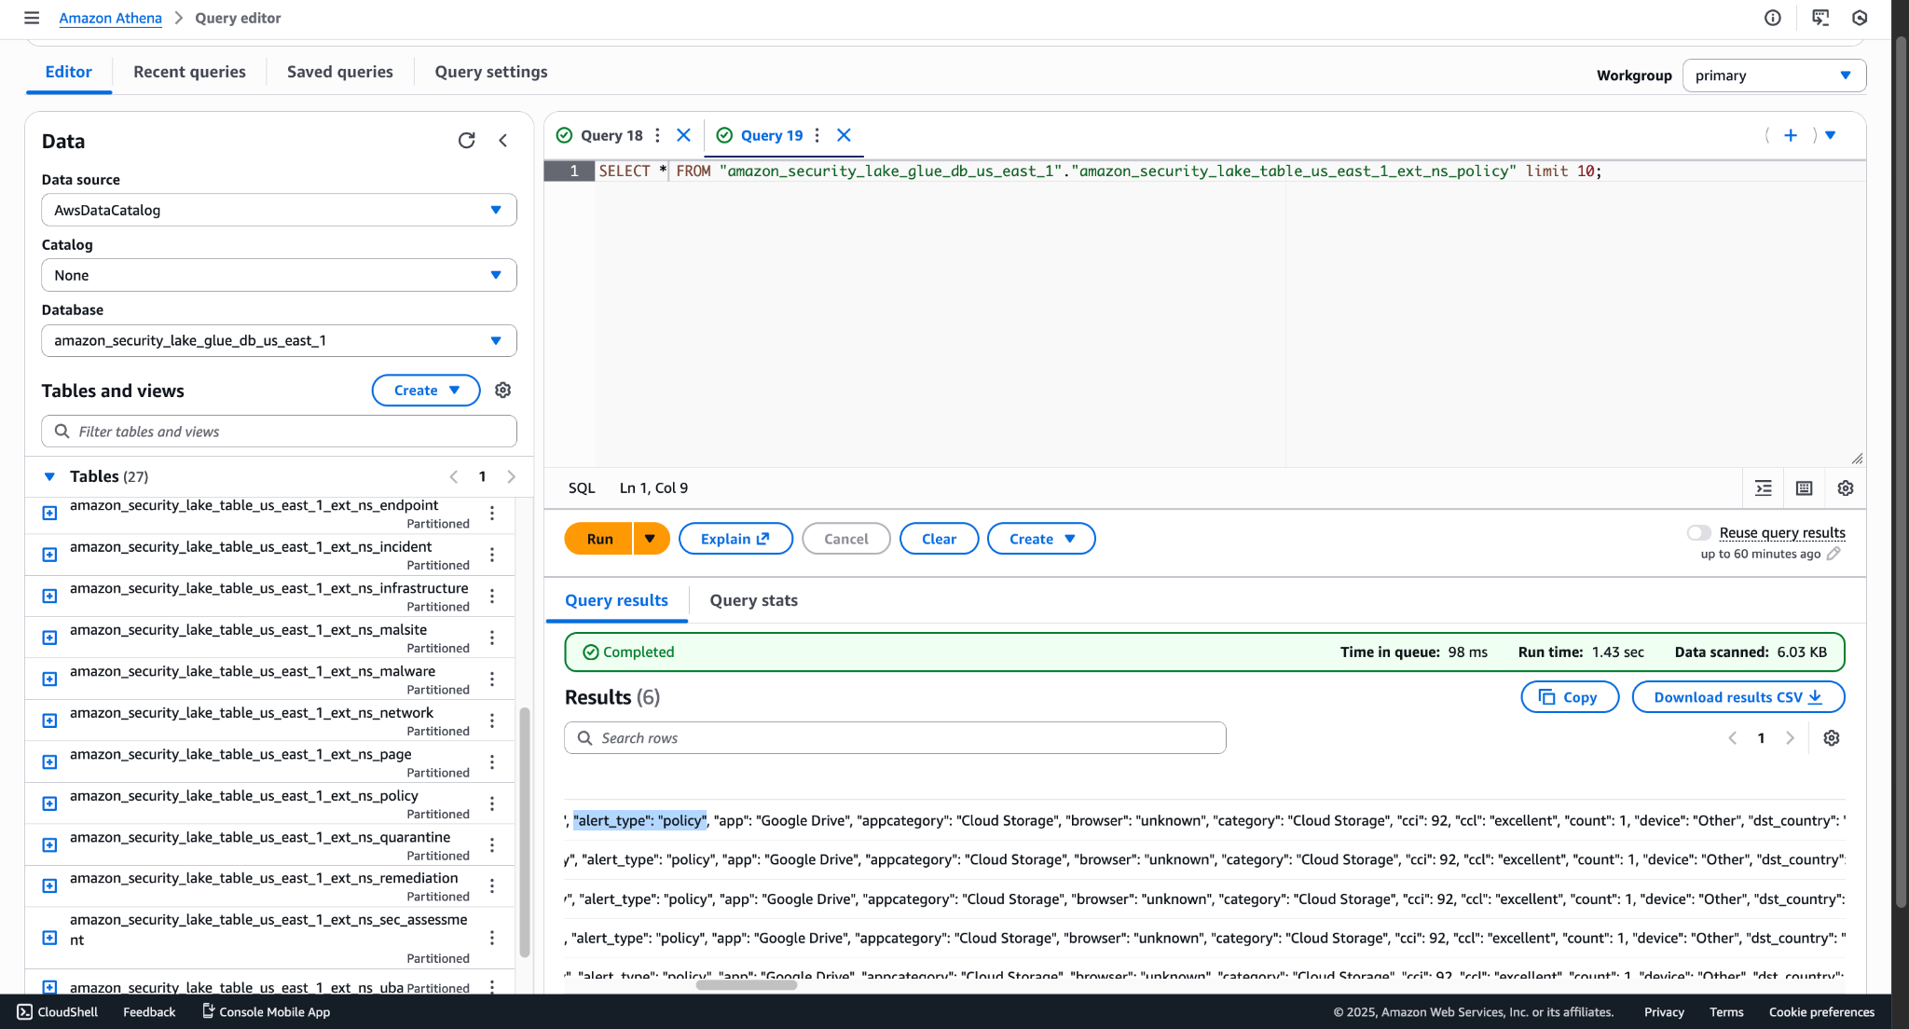Open the Run options dropdown arrow
Screen dimensions: 1909x1029
[x=651, y=539]
